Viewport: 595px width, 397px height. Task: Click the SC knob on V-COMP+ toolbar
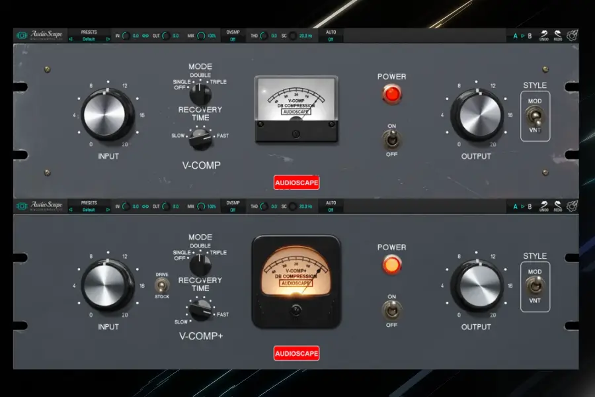(293, 206)
